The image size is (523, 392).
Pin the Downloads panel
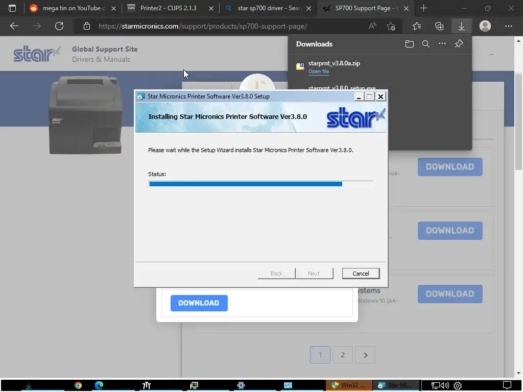coord(459,44)
